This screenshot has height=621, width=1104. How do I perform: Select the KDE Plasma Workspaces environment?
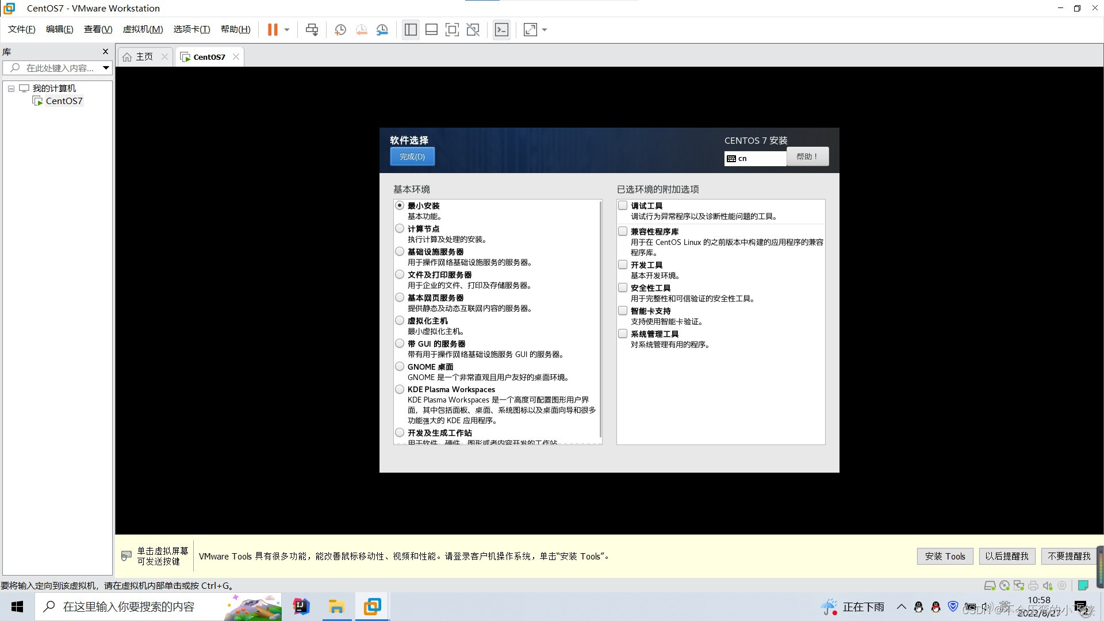click(x=400, y=389)
